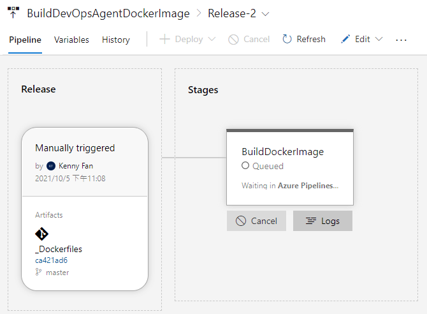Open Logs for the BuildDockerImage stage

322,221
